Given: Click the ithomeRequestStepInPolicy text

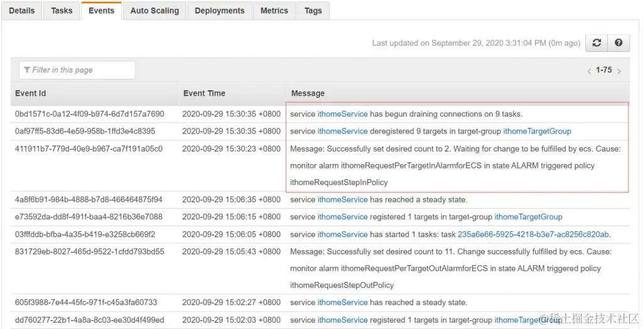Looking at the screenshot, I should [x=338, y=182].
